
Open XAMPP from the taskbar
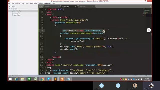(62, 79)
